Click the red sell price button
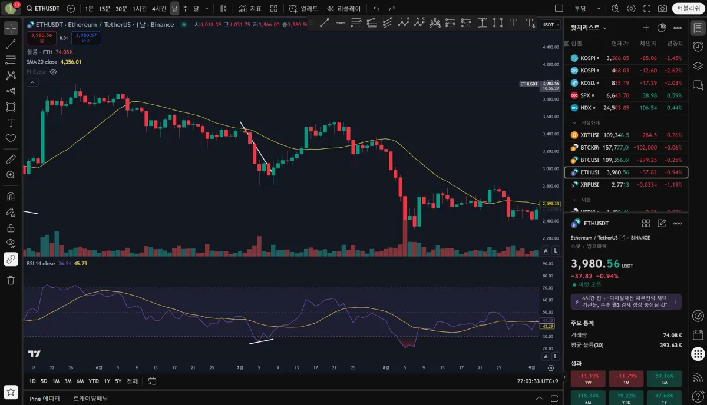707x405 pixels. point(41,38)
